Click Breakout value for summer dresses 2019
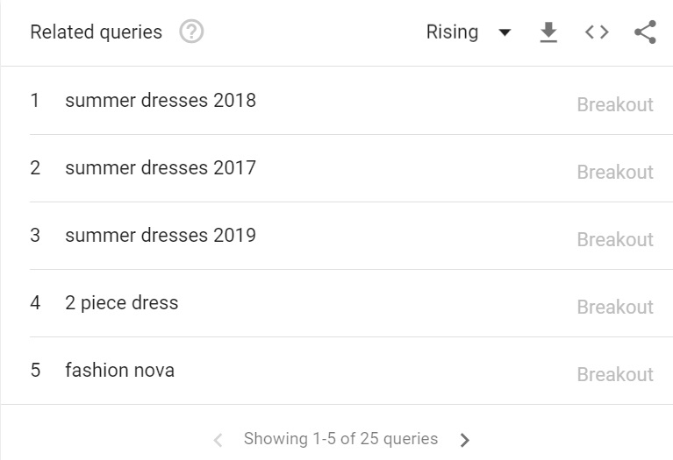Viewport: 673px width, 460px height. 615,240
